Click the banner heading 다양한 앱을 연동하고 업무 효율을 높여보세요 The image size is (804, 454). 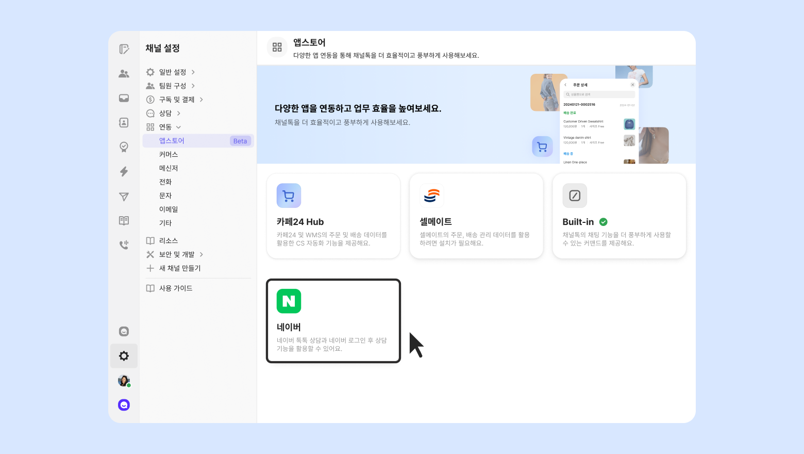point(358,108)
